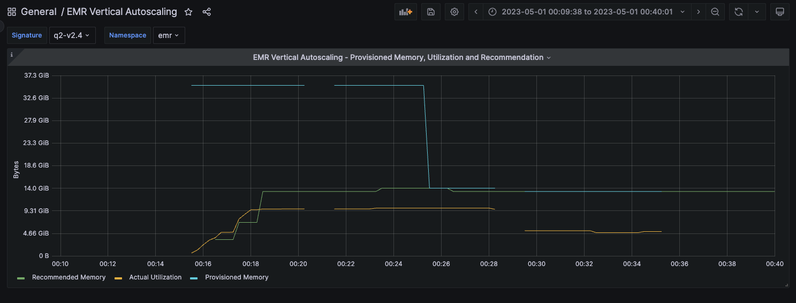Toggle Provisioned Memory series in legend
This screenshot has height=303, width=796.
(237, 277)
